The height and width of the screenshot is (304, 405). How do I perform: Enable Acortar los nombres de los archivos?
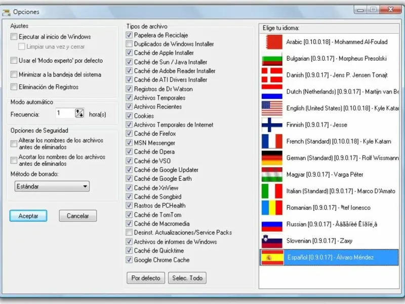tap(14, 160)
